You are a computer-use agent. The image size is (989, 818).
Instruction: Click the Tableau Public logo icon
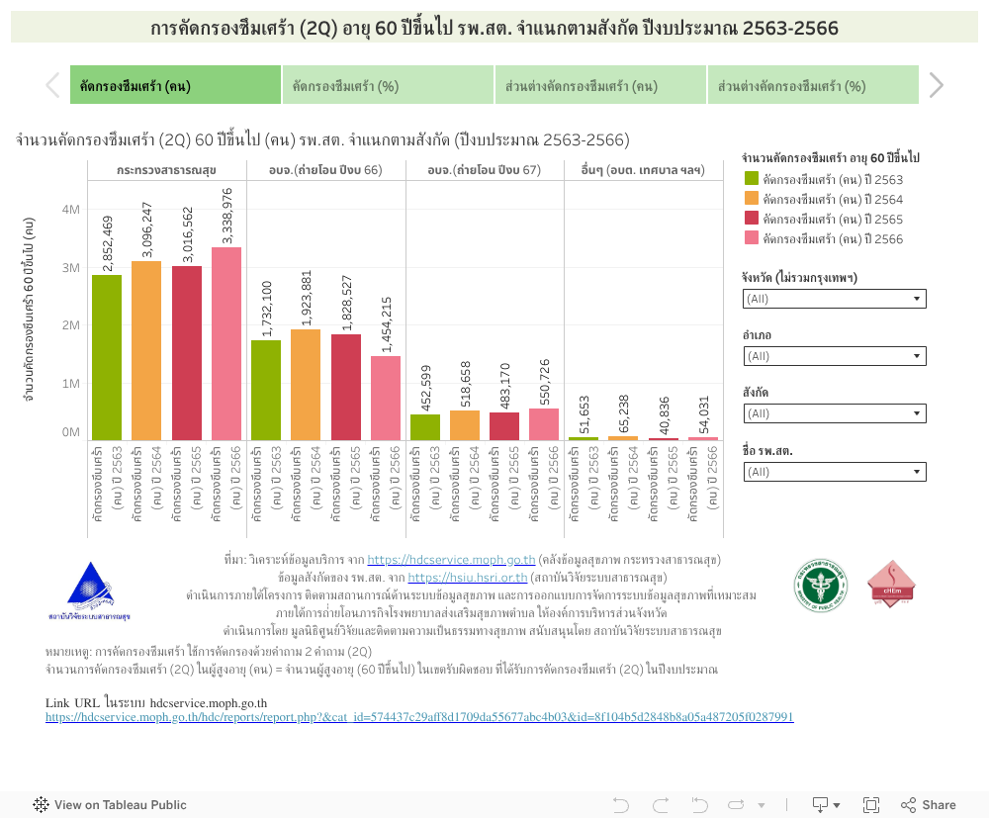click(x=42, y=804)
